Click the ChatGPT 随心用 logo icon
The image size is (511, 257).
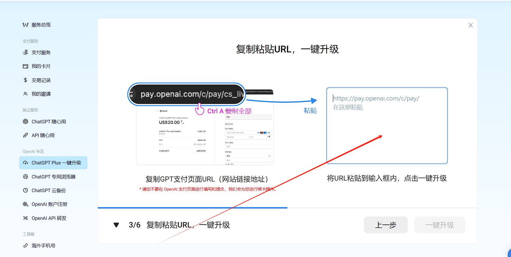point(26,121)
